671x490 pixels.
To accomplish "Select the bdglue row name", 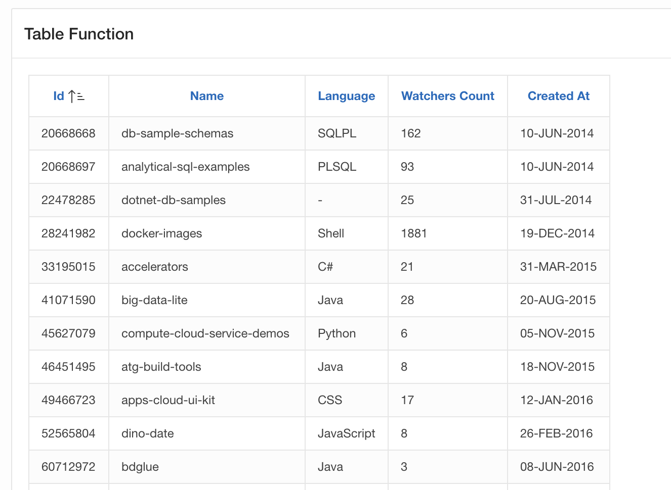I will click(x=140, y=467).
